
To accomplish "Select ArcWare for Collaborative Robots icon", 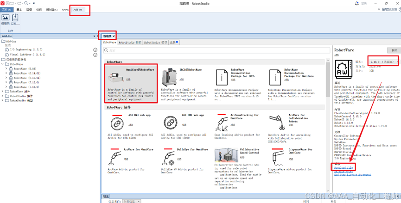I will pyautogui.click(x=277, y=123).
